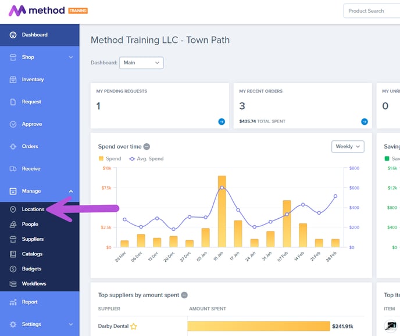Click the Shop storefront icon
The image size is (400, 336).
tap(13, 57)
